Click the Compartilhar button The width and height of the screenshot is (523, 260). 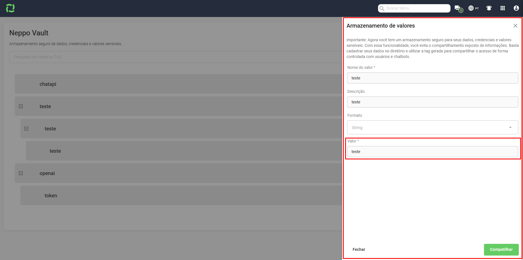tap(501, 250)
